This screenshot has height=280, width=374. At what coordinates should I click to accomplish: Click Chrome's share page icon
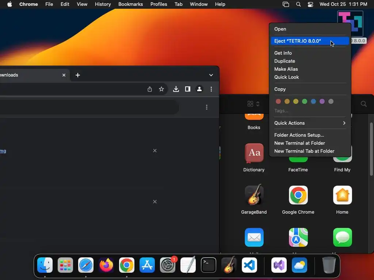click(x=149, y=89)
